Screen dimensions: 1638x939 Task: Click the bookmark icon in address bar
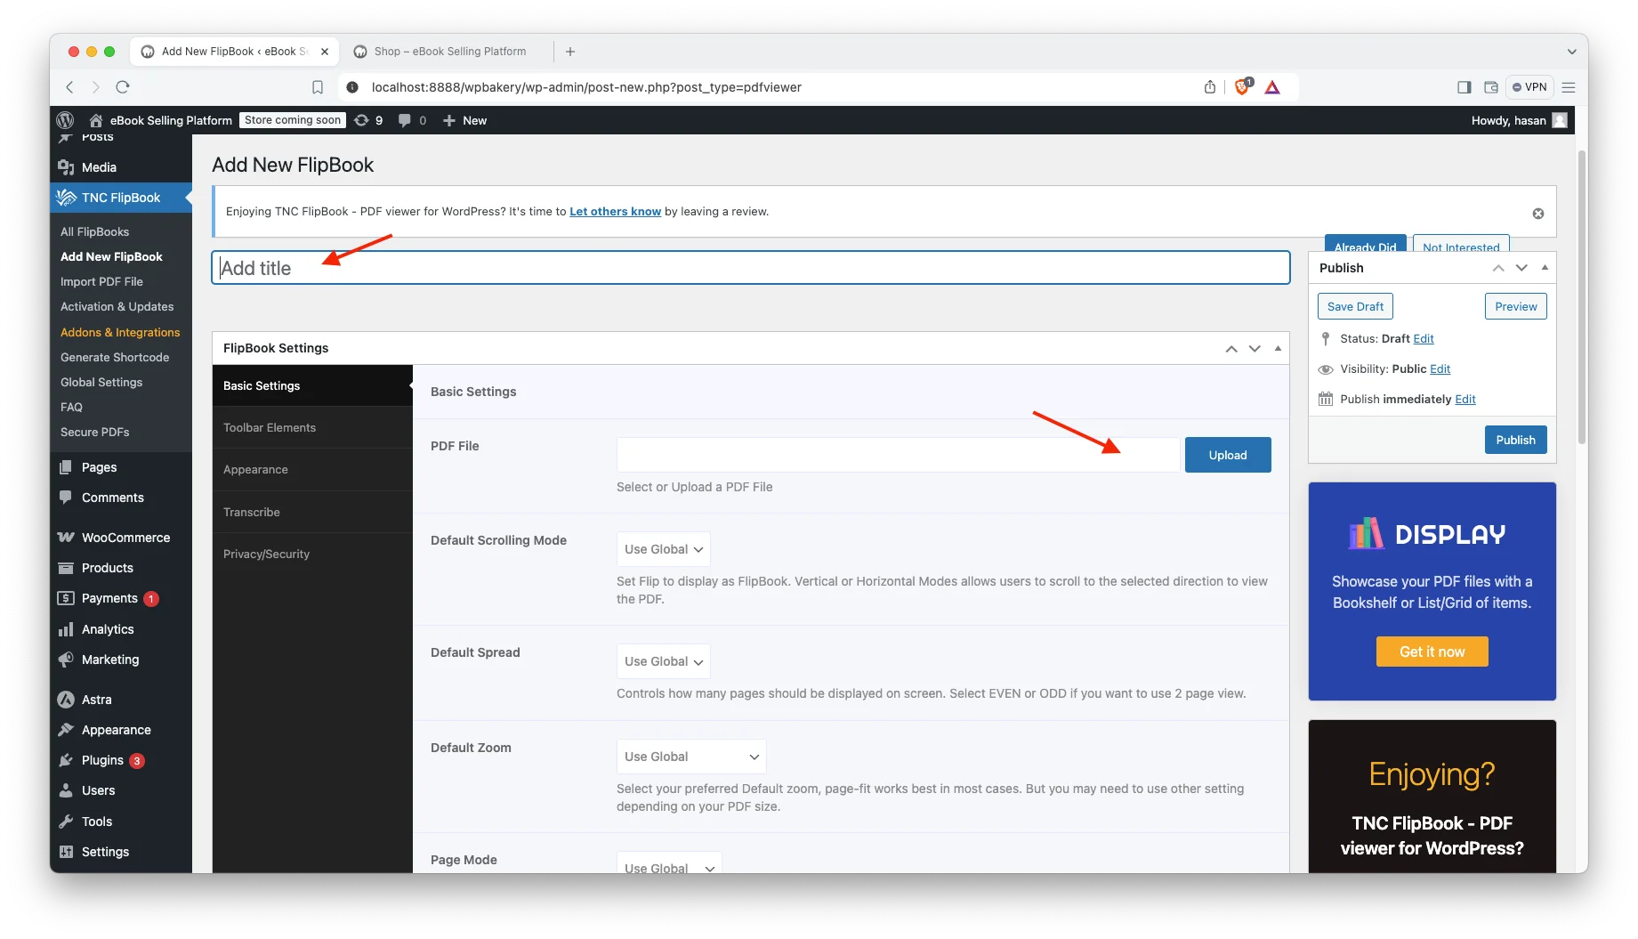tap(318, 87)
